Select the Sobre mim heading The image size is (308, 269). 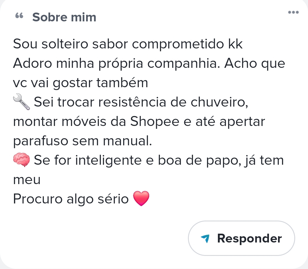tap(64, 17)
